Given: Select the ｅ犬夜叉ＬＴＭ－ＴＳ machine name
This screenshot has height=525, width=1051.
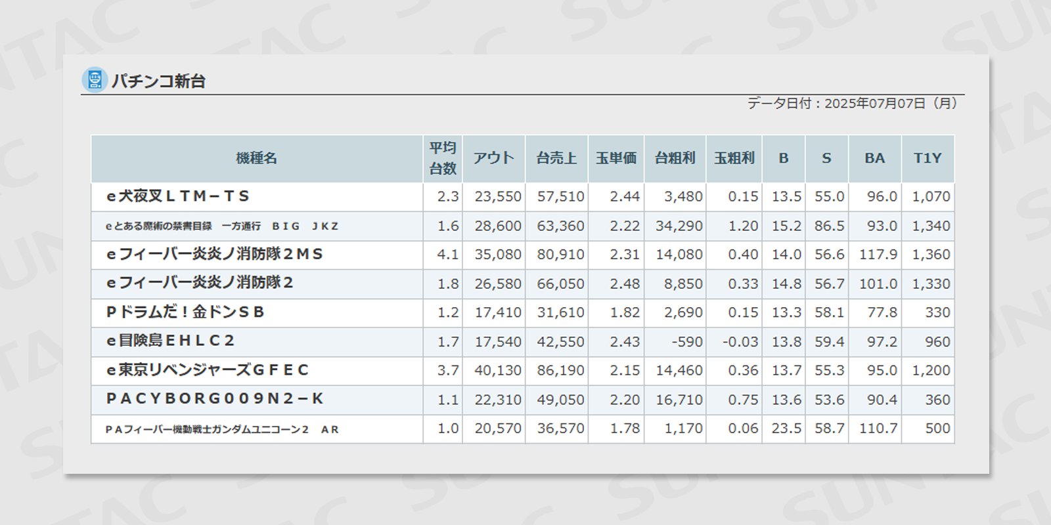Looking at the screenshot, I should [x=178, y=196].
